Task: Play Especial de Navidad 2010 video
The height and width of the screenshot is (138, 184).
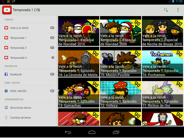Action: click(x=79, y=31)
